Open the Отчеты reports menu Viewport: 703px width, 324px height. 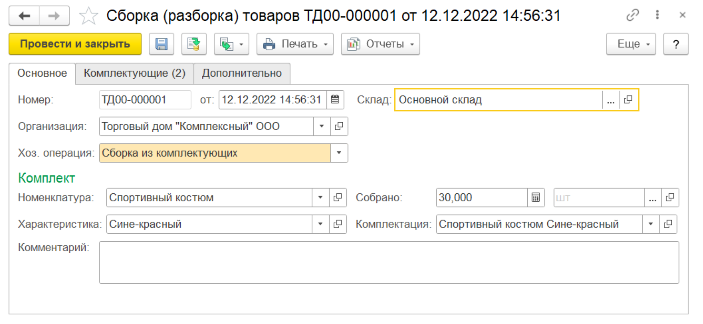380,44
